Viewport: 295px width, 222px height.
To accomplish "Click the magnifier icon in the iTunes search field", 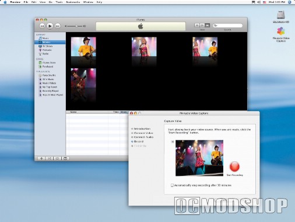I will click(x=215, y=26).
